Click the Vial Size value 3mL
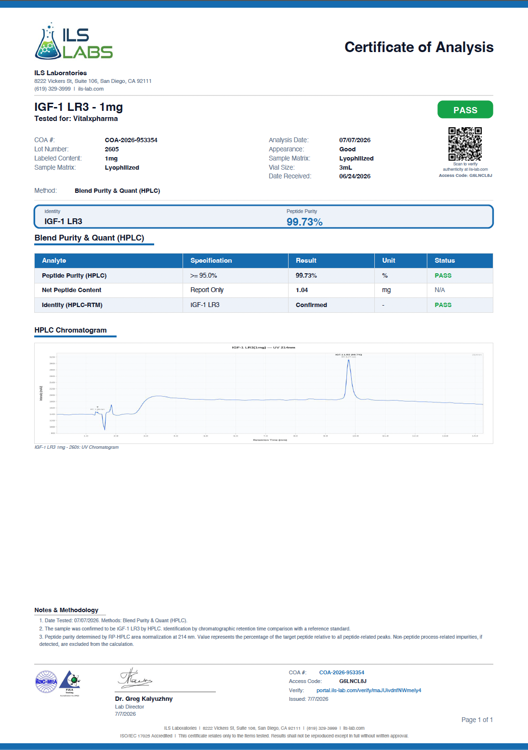Image resolution: width=528 pixels, height=750 pixels. coord(345,168)
